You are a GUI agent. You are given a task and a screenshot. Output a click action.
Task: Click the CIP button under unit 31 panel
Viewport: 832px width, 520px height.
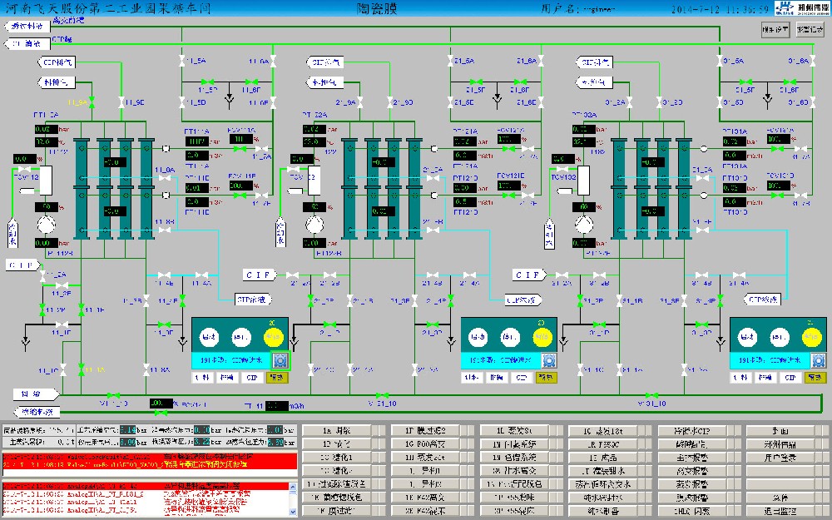pyautogui.click(x=790, y=378)
